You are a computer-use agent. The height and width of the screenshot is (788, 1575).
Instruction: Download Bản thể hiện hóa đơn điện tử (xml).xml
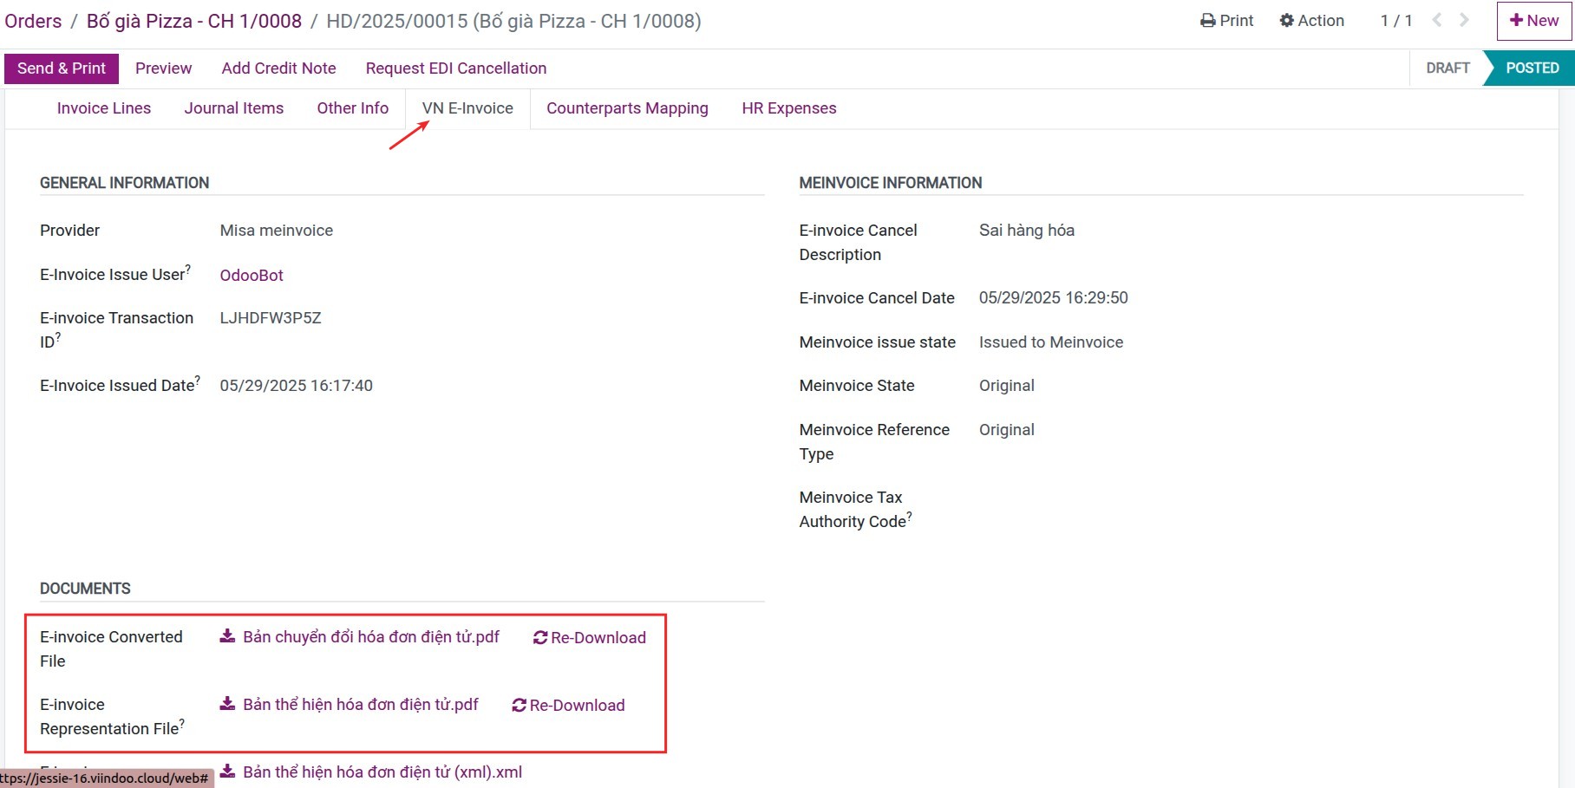point(382,772)
